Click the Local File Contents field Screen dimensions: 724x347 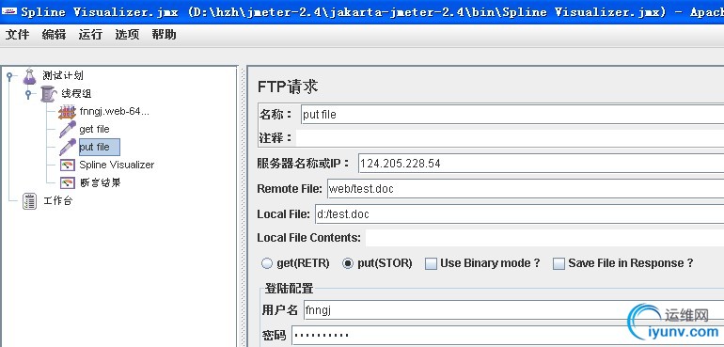point(544,239)
